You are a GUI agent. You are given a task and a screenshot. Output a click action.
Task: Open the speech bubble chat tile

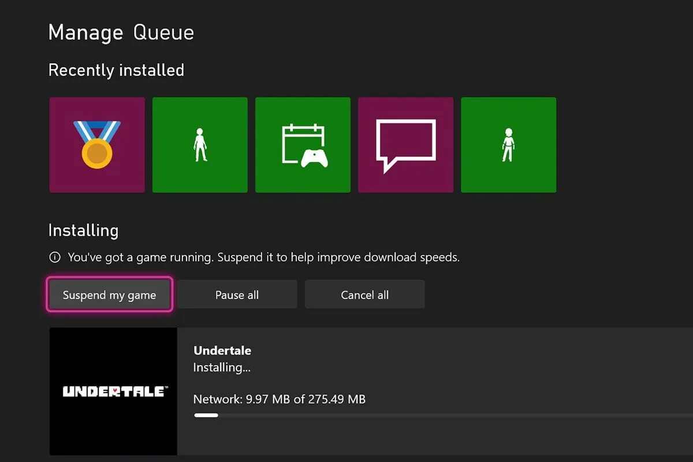(406, 145)
